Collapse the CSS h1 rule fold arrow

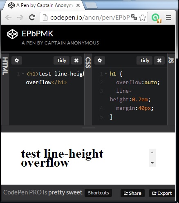(106, 74)
